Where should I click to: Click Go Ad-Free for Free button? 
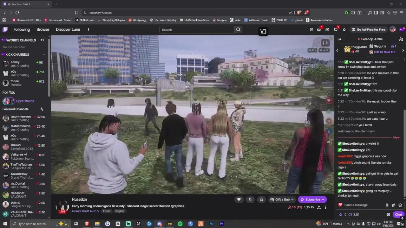(x=368, y=29)
